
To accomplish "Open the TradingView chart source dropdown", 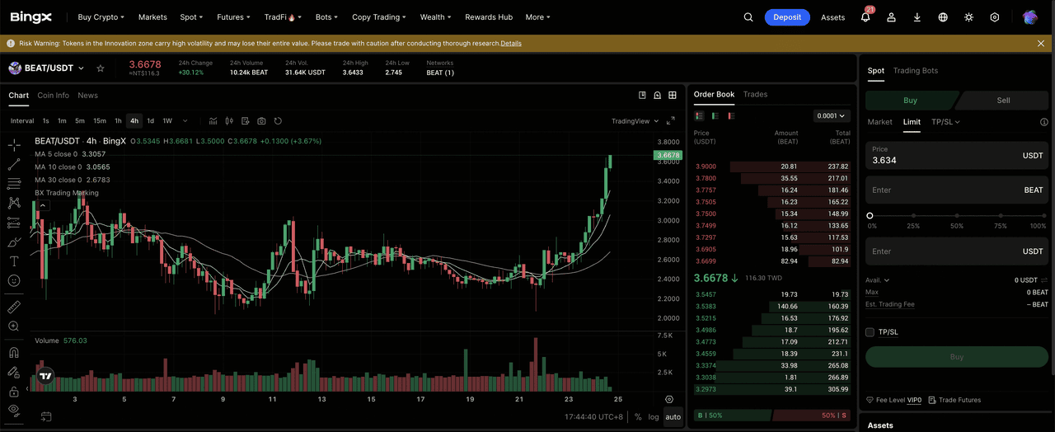I will tap(635, 121).
